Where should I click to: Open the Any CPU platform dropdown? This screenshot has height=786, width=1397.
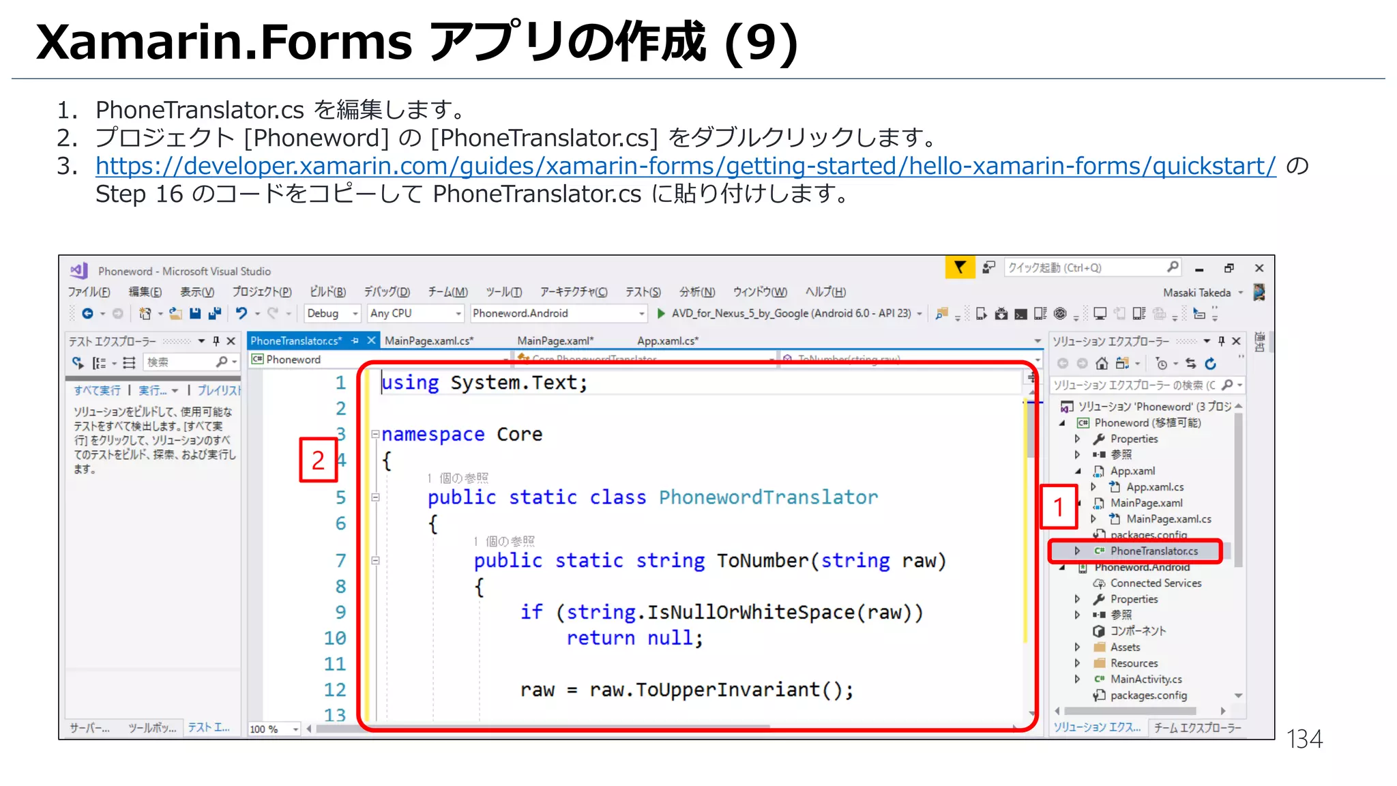click(x=415, y=313)
